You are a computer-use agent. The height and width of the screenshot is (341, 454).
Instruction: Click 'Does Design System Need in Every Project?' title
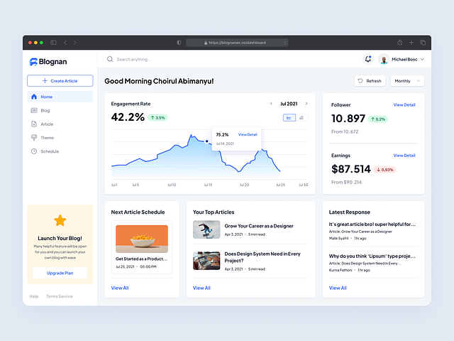[x=262, y=257]
